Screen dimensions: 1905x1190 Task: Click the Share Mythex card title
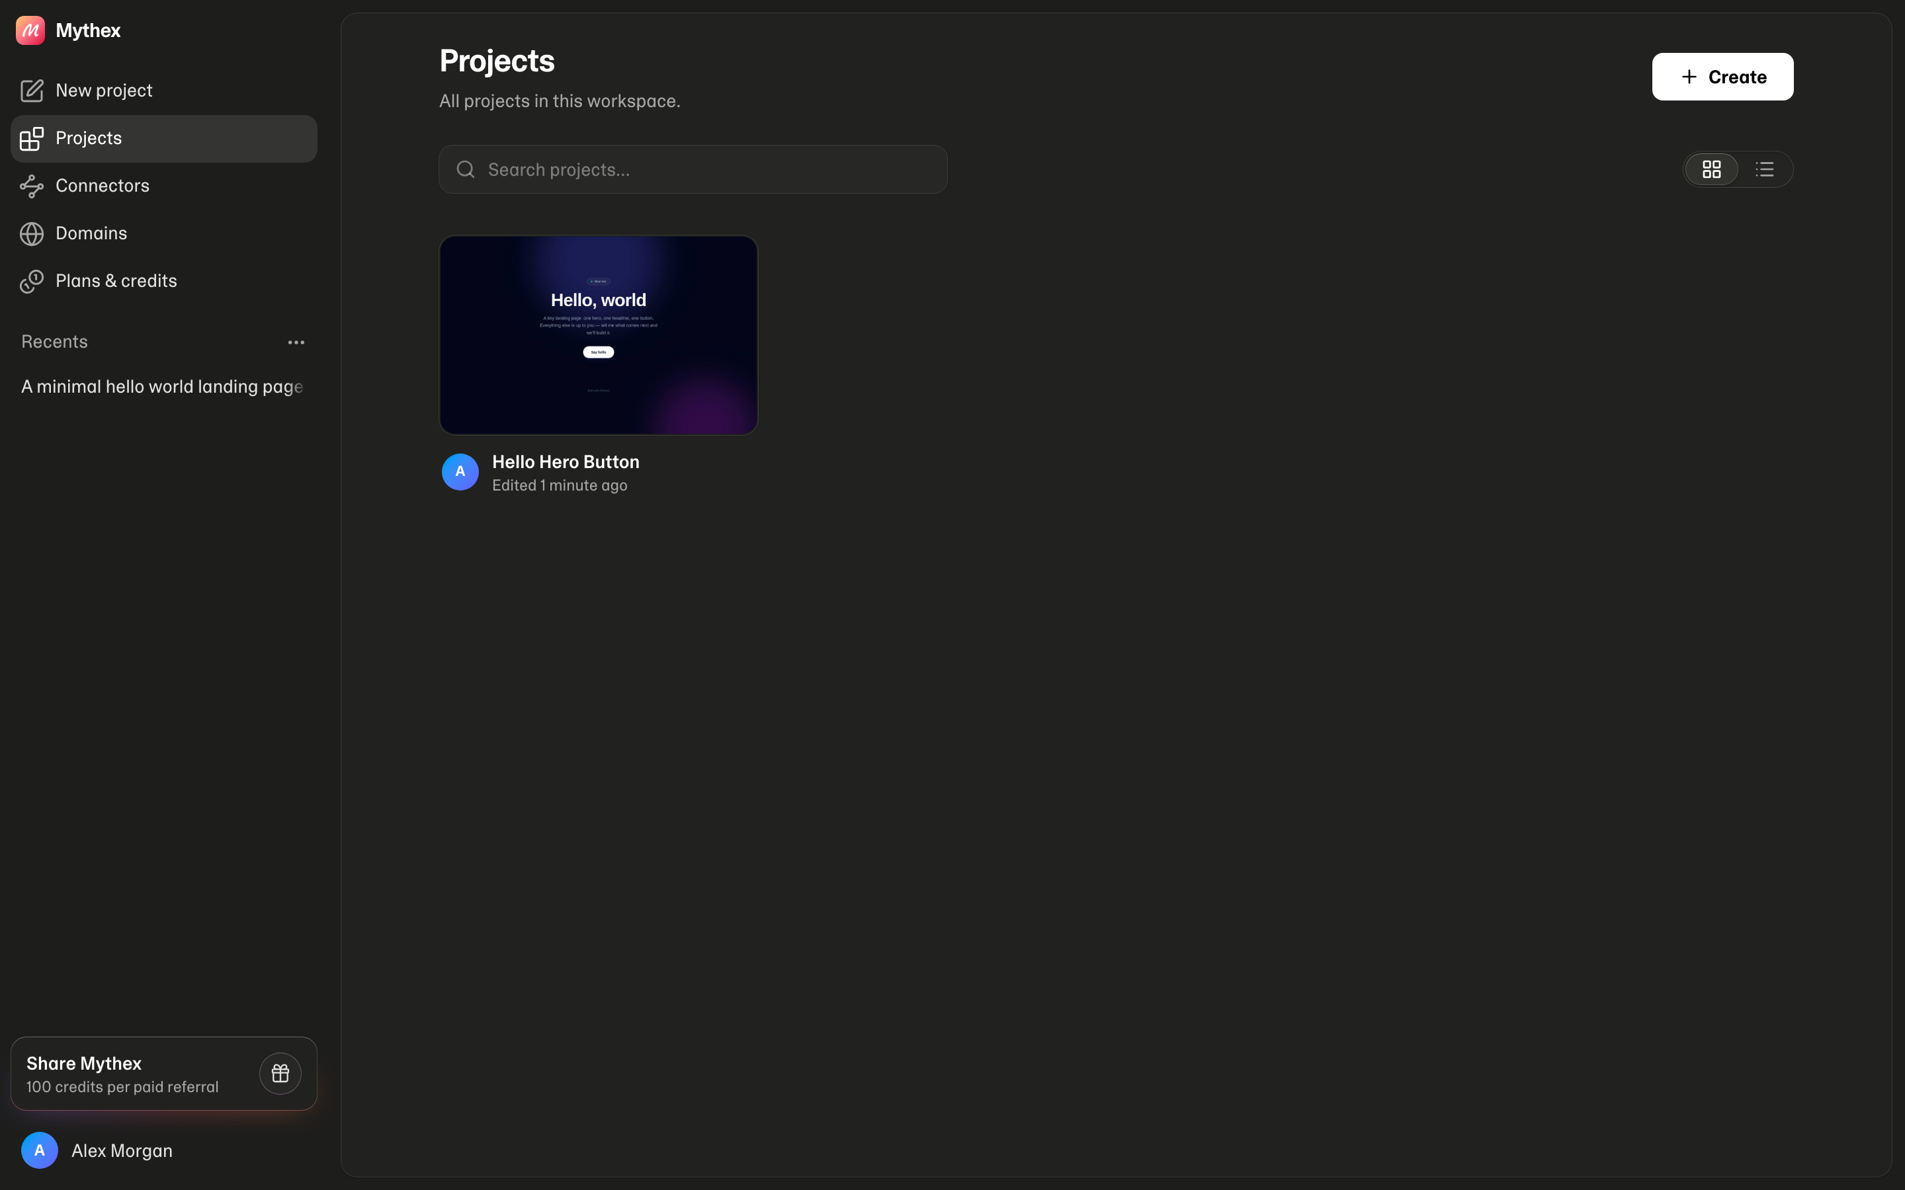point(84,1063)
